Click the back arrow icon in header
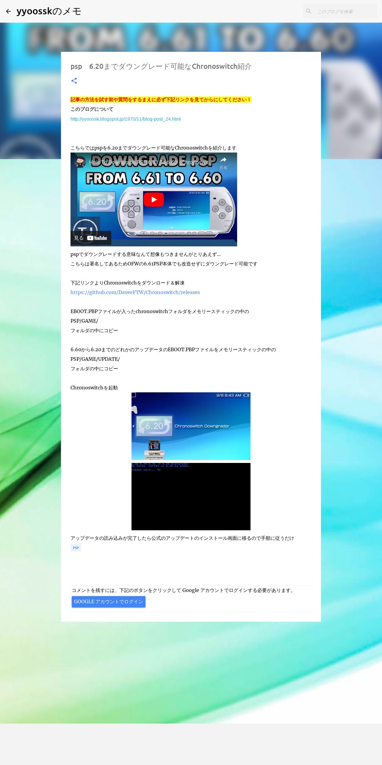The width and height of the screenshot is (382, 765). 8,11
